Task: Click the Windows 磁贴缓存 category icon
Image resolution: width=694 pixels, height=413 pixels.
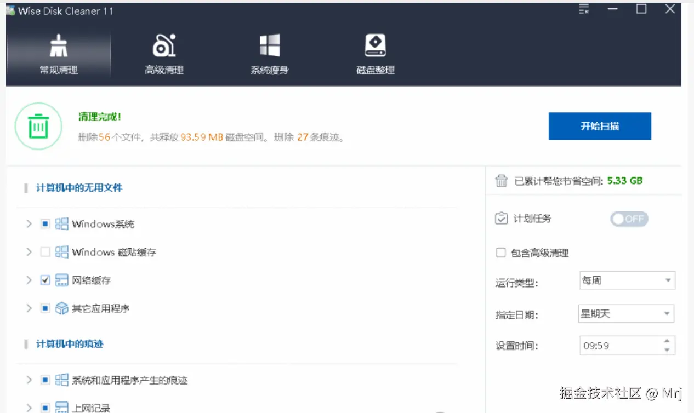Action: coord(62,252)
